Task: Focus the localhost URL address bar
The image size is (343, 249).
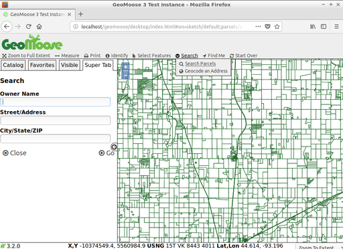Action: click(x=161, y=27)
